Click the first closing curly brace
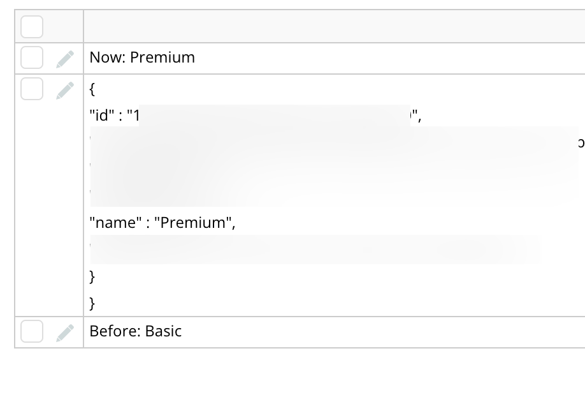The height and width of the screenshot is (397, 585). pos(92,277)
